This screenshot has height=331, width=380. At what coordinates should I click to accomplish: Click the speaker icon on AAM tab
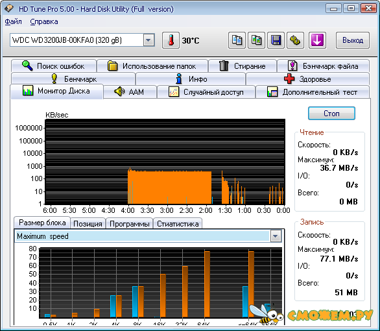click(119, 92)
